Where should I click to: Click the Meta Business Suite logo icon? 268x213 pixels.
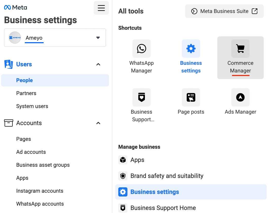point(194,11)
